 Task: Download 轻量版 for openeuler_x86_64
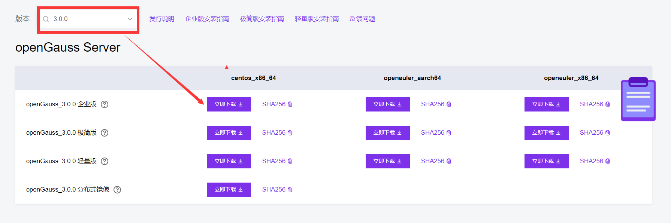(x=546, y=161)
